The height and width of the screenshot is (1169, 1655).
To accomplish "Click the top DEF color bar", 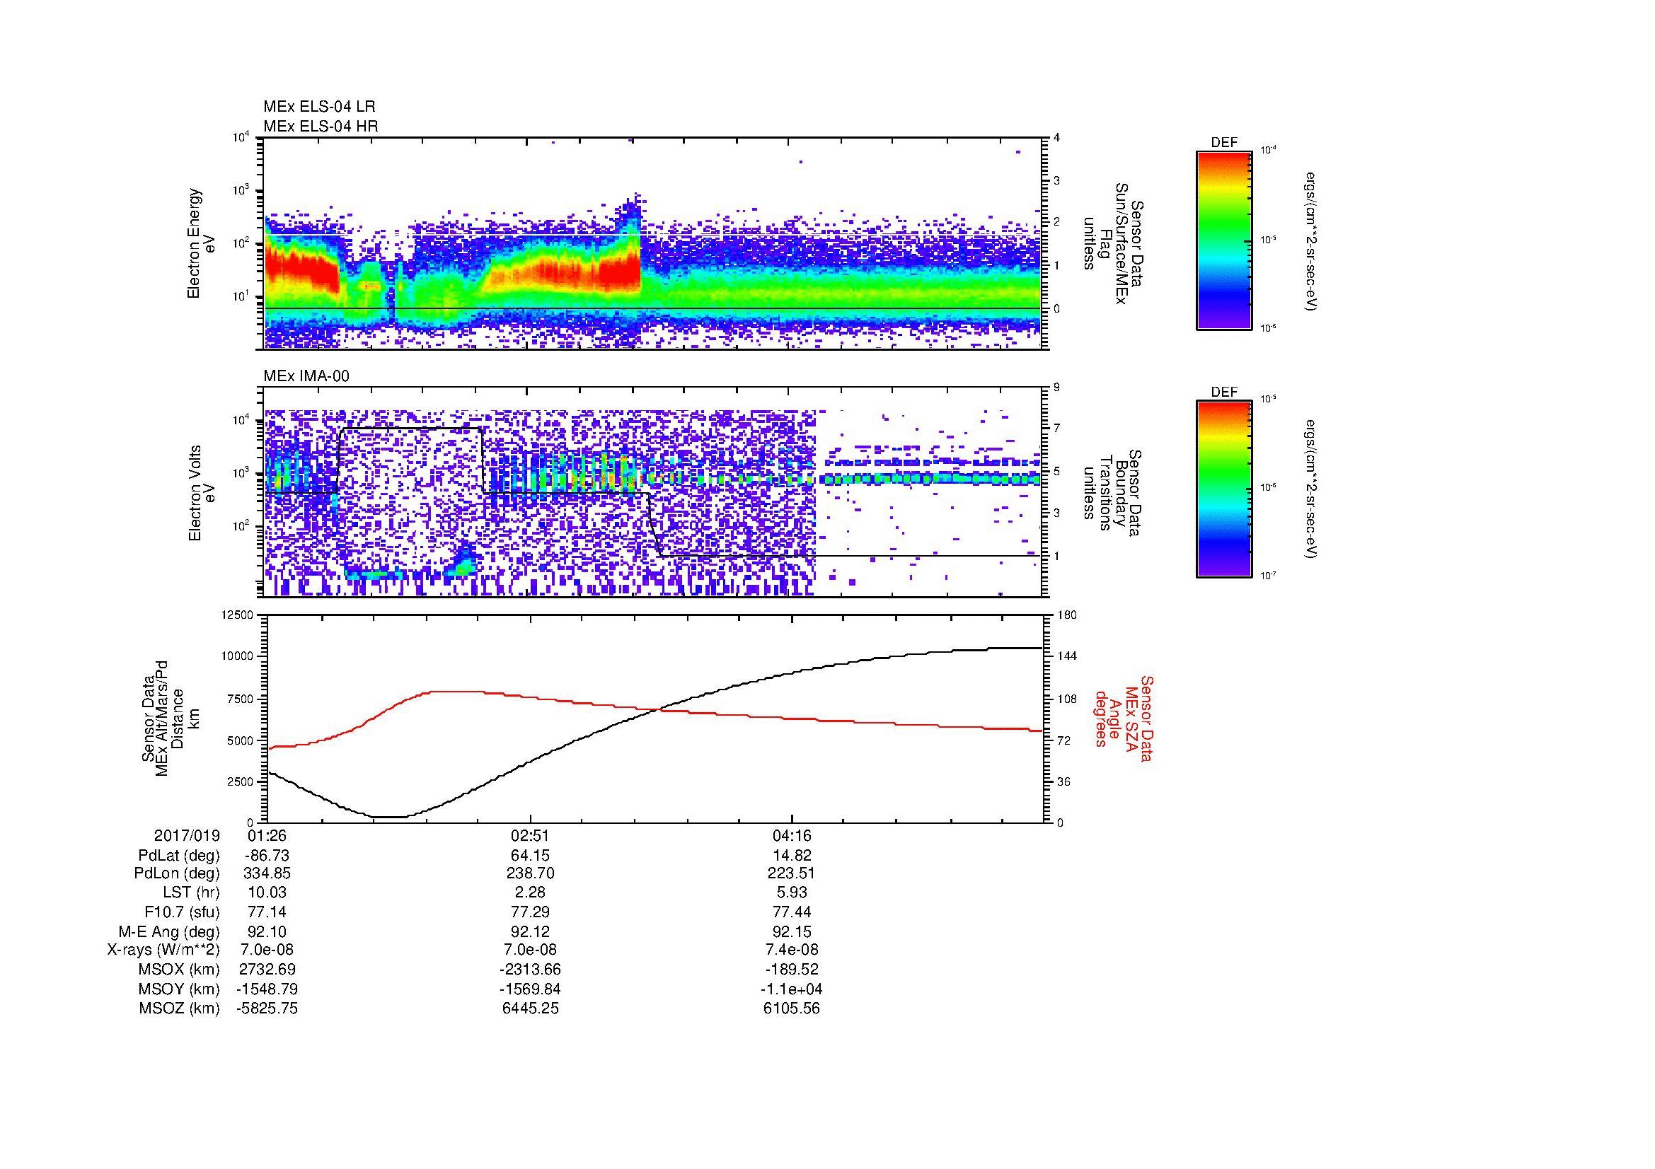I will (x=1224, y=240).
